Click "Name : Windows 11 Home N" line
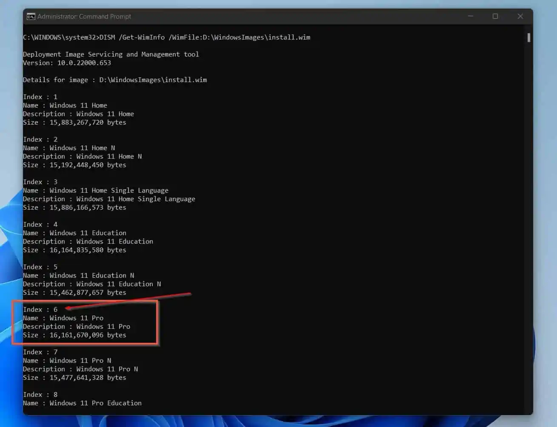Image resolution: width=557 pixels, height=427 pixels. (69, 148)
